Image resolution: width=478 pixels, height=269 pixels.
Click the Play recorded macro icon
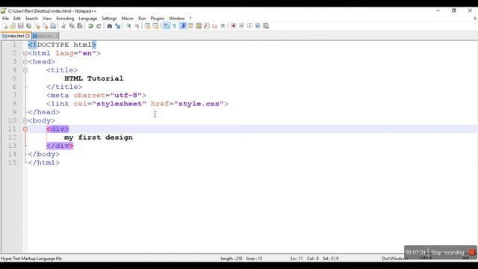(x=249, y=26)
